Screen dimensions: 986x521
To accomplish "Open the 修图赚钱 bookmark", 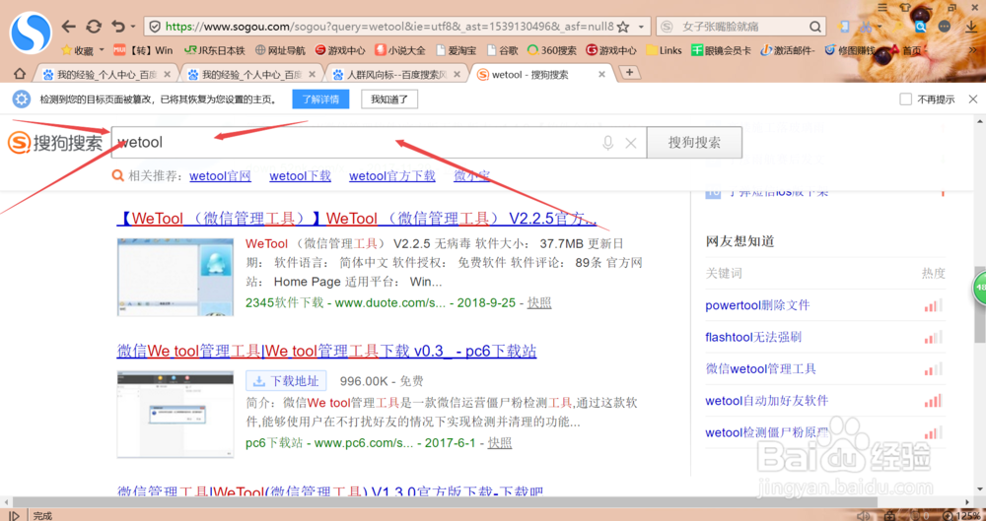I will click(x=852, y=50).
